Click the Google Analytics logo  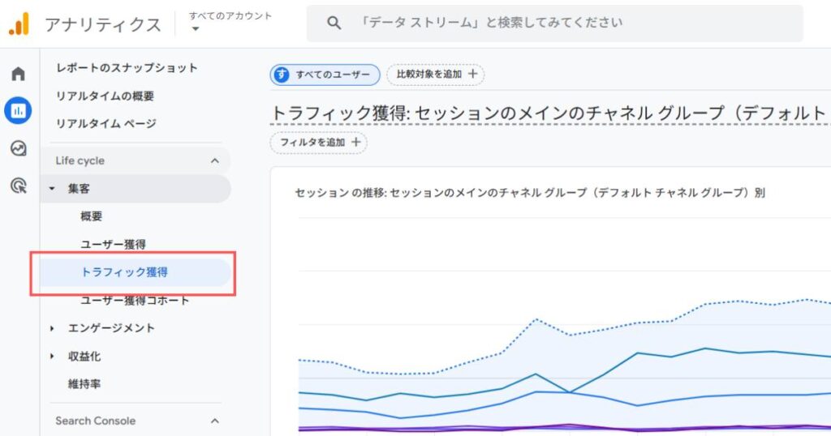click(x=19, y=24)
